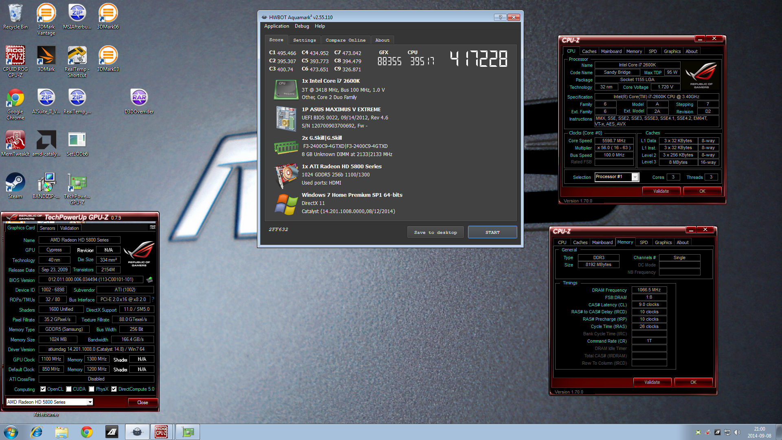Switch to the Validation tab in GPU-Z

[x=69, y=228]
